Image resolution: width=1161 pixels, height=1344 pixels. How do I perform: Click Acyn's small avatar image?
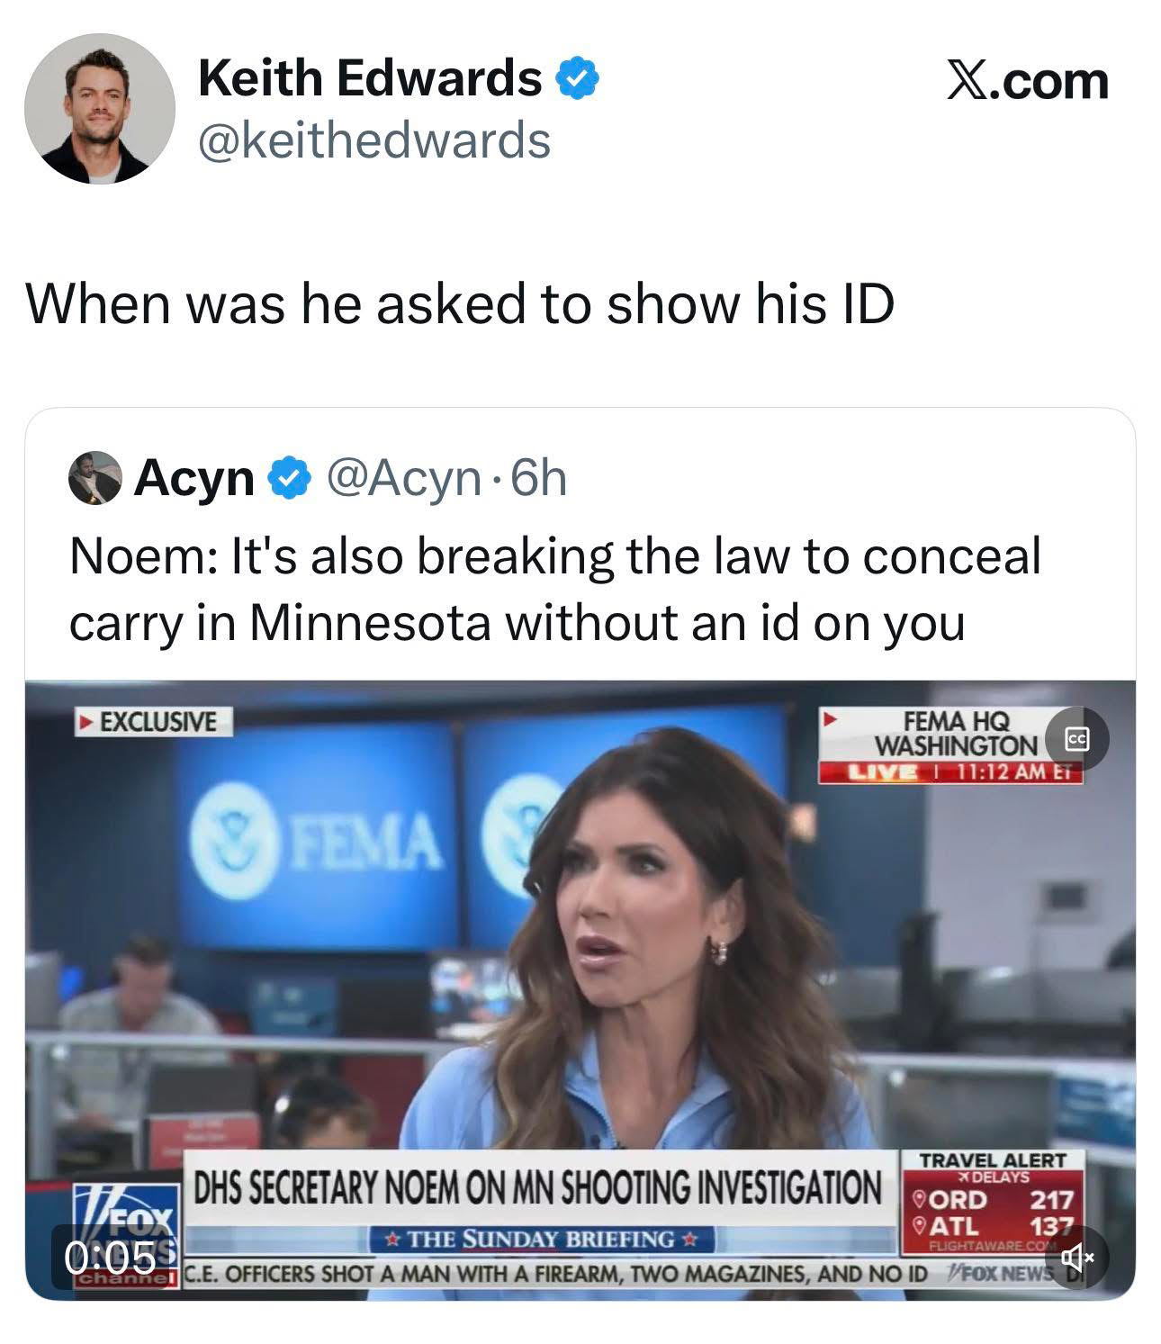coord(95,478)
